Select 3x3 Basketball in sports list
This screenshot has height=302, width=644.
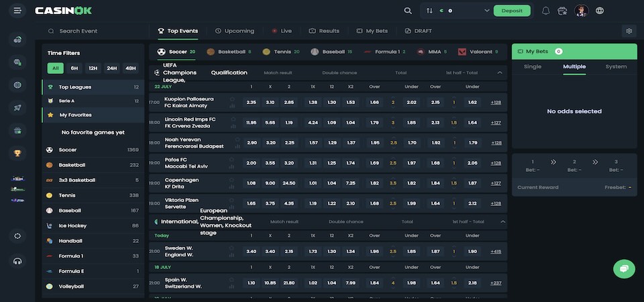(x=93, y=180)
